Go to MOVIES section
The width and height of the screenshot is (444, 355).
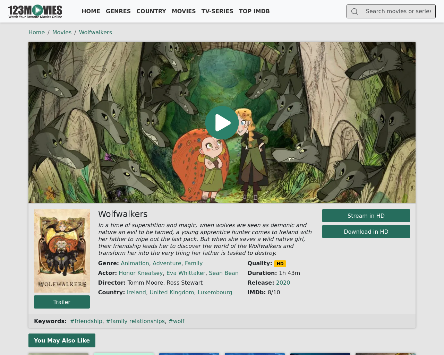tap(184, 11)
